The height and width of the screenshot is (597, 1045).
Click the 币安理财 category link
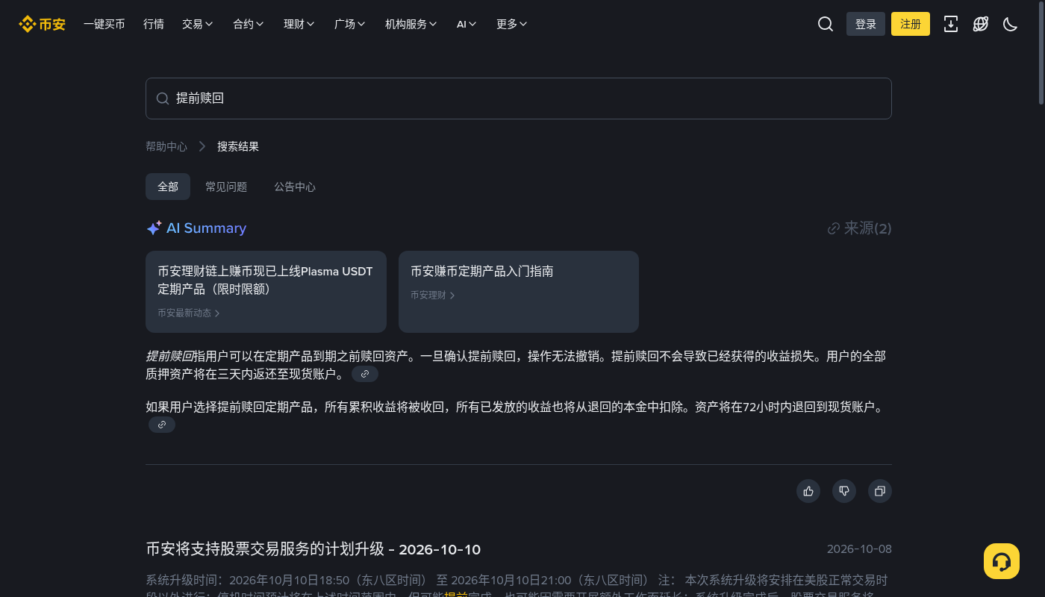point(433,296)
